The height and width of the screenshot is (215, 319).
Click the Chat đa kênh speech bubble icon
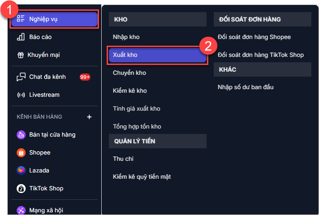[x=21, y=77]
